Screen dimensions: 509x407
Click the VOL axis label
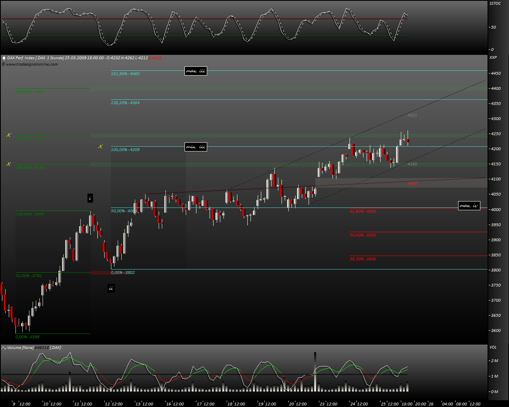pos(493,347)
